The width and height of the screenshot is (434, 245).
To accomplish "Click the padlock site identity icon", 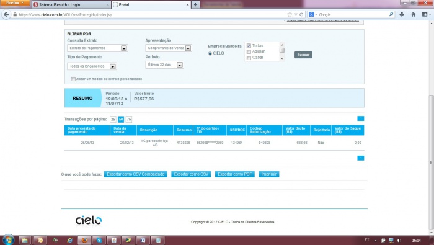I will [15, 14].
